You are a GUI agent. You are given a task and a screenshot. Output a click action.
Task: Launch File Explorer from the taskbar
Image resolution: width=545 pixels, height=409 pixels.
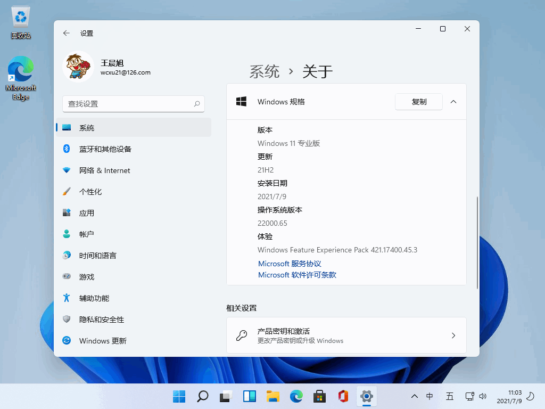(273, 396)
